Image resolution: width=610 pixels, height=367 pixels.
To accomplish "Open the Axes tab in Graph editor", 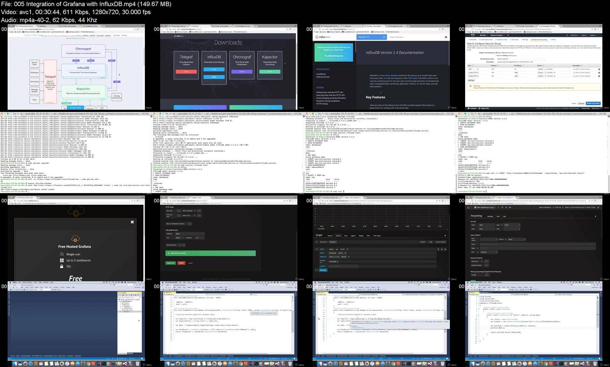I will (x=346, y=236).
